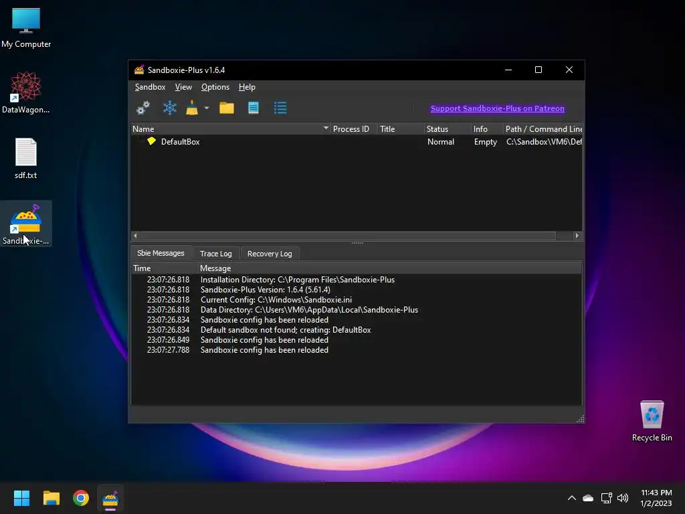Viewport: 685px width, 514px height.
Task: Click the window resize grip corner
Action: pos(580,419)
